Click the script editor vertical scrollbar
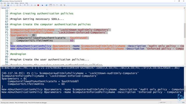This screenshot has width=186, height=104. (185, 31)
